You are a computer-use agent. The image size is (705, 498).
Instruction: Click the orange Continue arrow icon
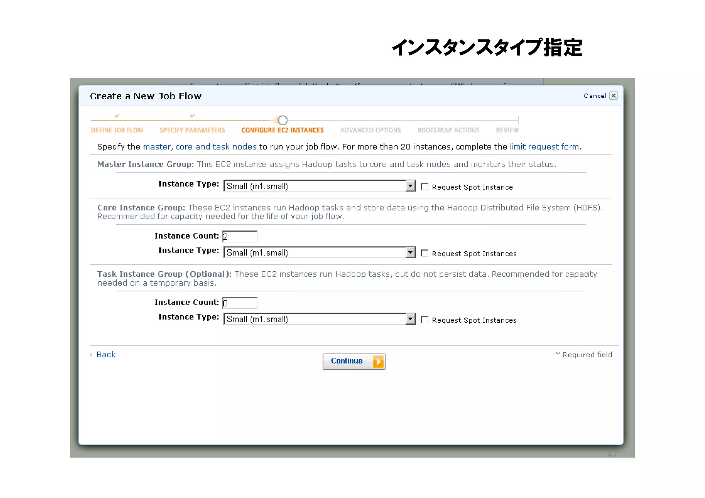point(378,361)
